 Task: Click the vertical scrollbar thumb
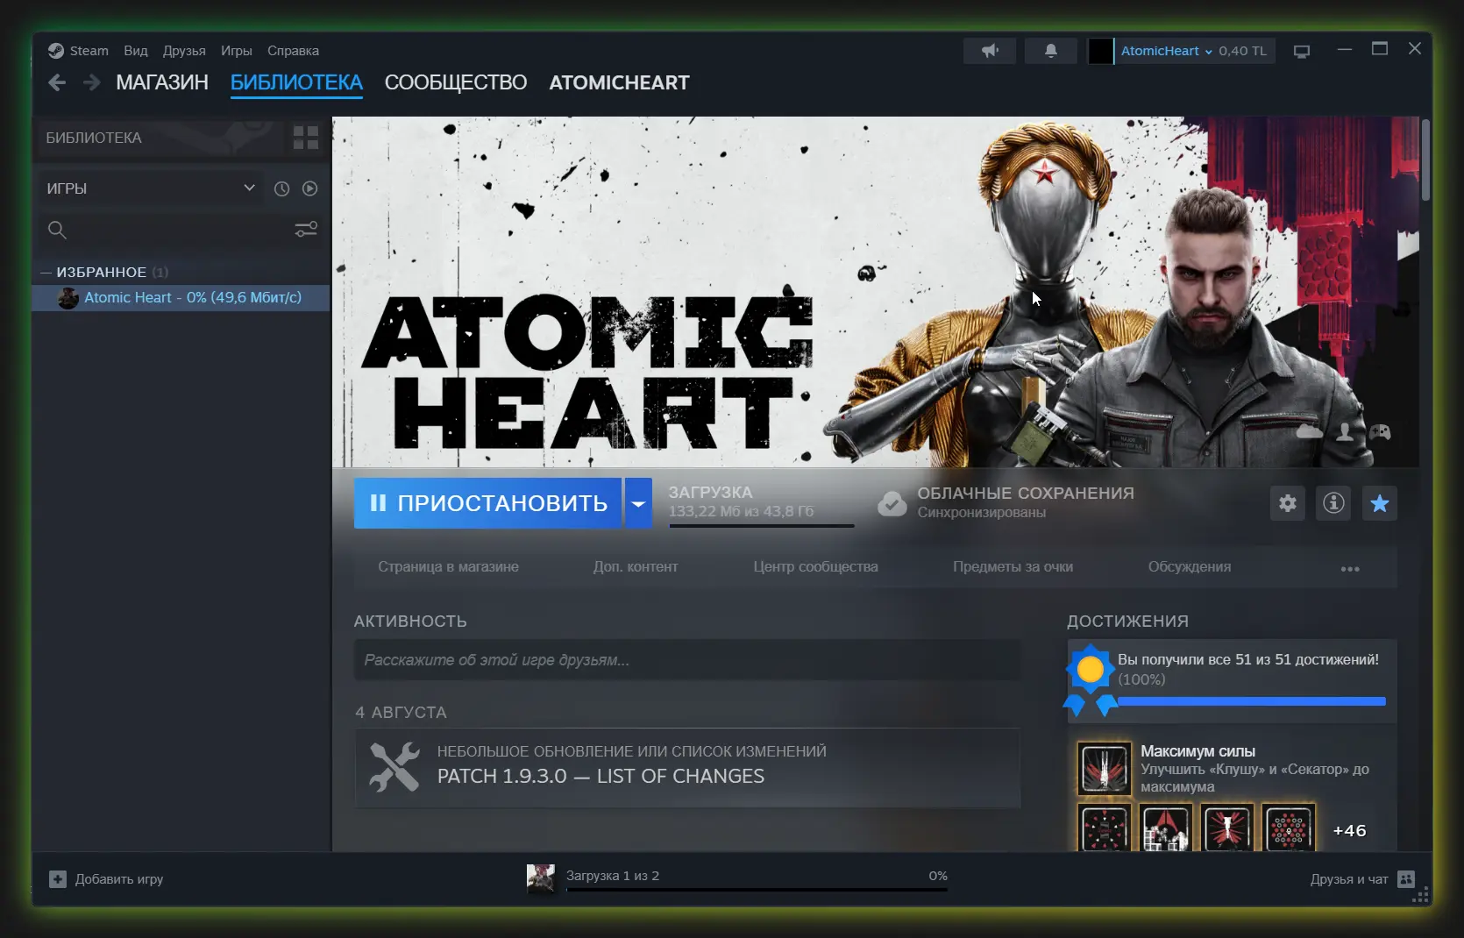pos(1425,160)
